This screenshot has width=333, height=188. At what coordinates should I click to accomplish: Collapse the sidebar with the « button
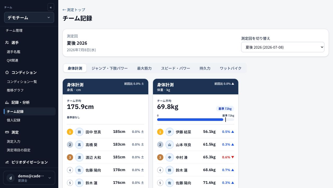pyautogui.click(x=51, y=7)
